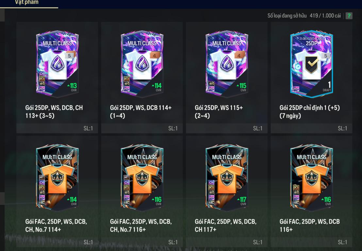The width and height of the screenshot is (362, 251).
Task: Select the 25DP Draft pack card
Action: click(x=311, y=64)
